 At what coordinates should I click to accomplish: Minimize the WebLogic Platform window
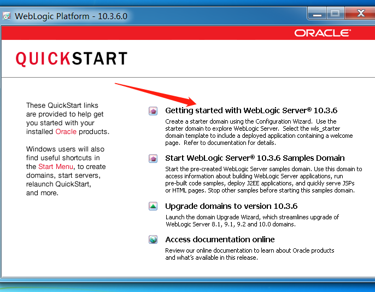coord(317,13)
